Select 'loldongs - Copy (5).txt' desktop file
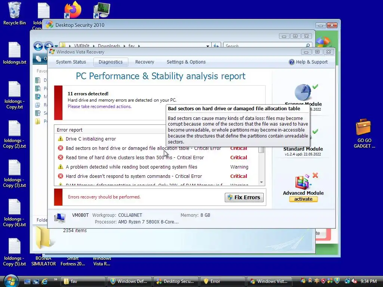The image size is (383, 287). click(15, 252)
